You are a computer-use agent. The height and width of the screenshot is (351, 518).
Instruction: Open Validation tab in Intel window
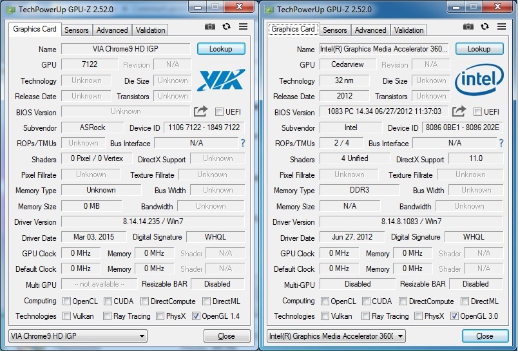point(408,30)
